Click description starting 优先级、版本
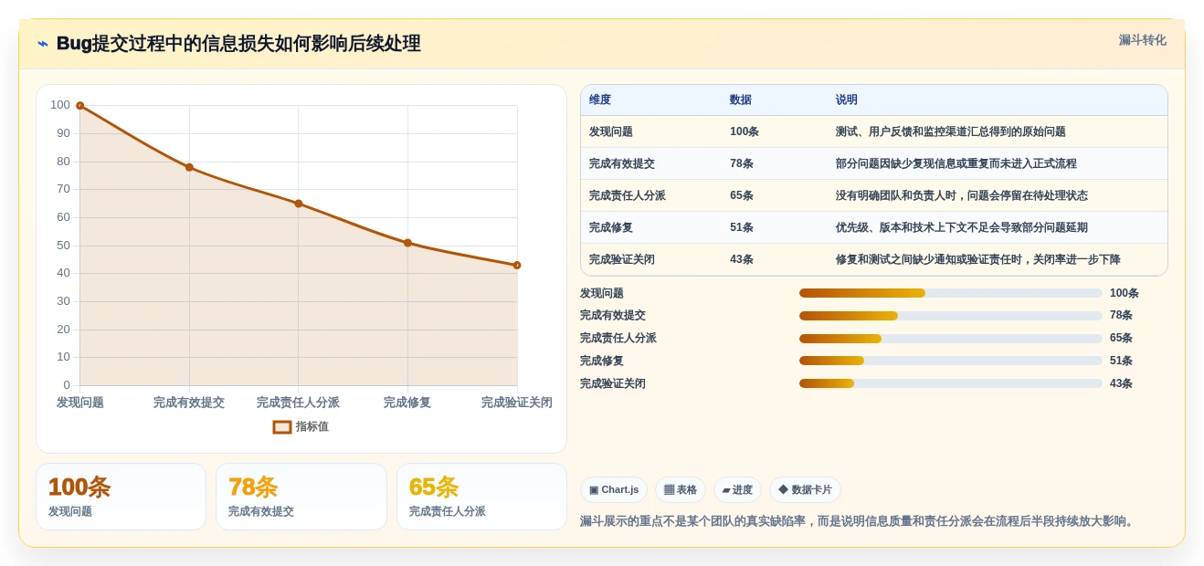 click(962, 227)
